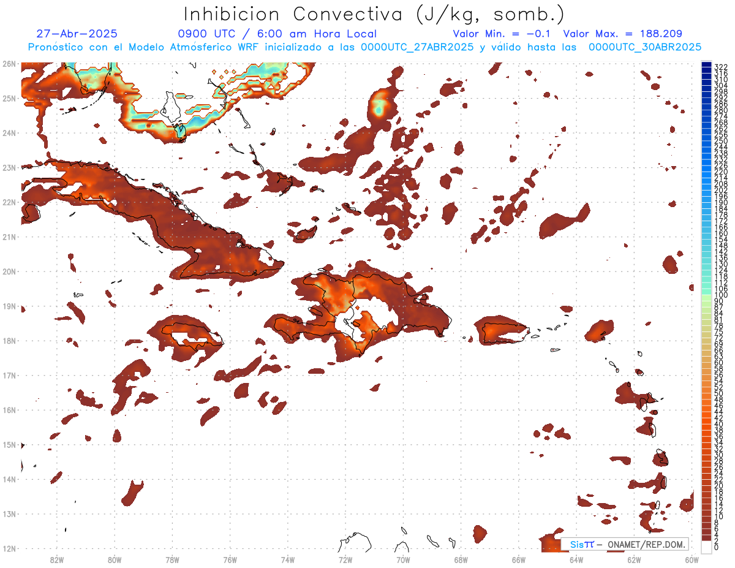
Task: Click the '0000UTC_27ABR2025' initialization time
Action: (418, 47)
